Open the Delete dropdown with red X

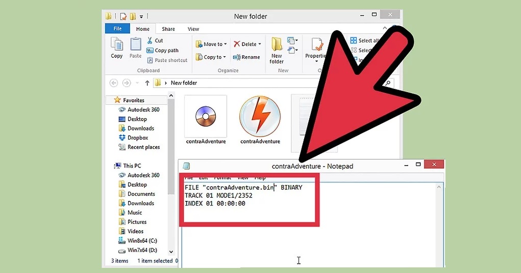[247, 44]
